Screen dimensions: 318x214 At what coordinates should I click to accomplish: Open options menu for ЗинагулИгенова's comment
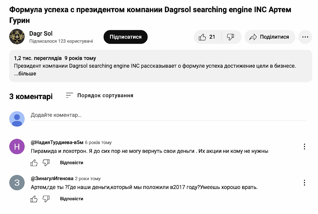304,182
